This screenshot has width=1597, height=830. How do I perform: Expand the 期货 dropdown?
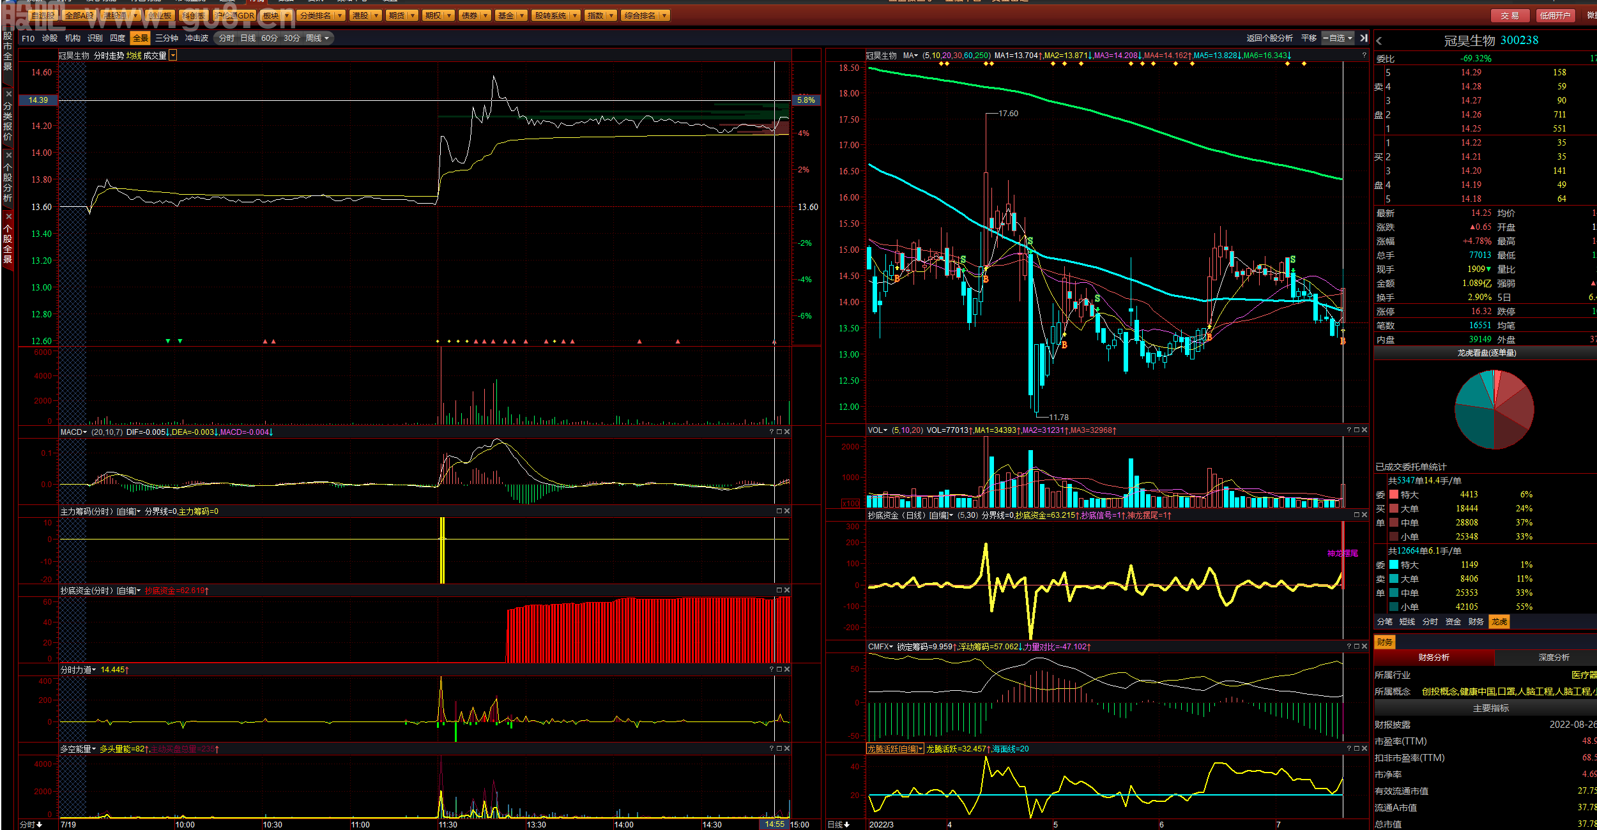coord(413,15)
